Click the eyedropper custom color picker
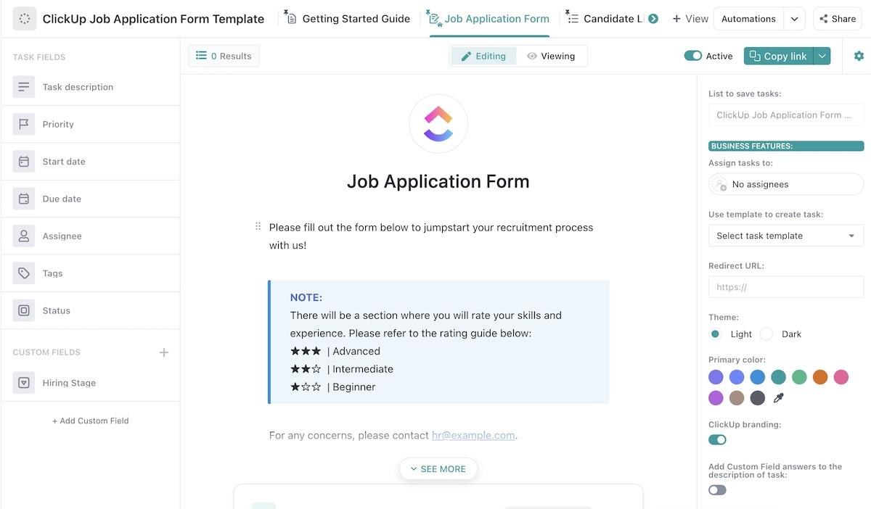This screenshot has width=871, height=509. click(779, 398)
